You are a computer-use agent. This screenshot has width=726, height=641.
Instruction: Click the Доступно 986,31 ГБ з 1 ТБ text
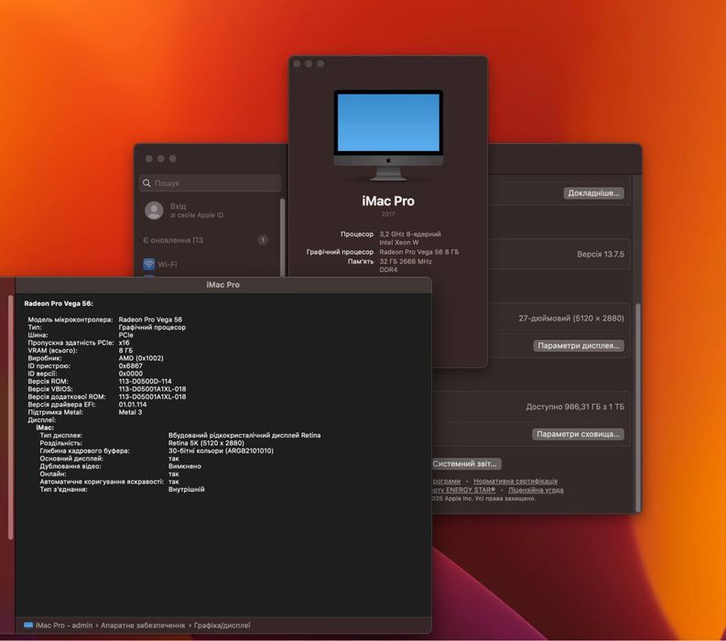[x=575, y=407]
